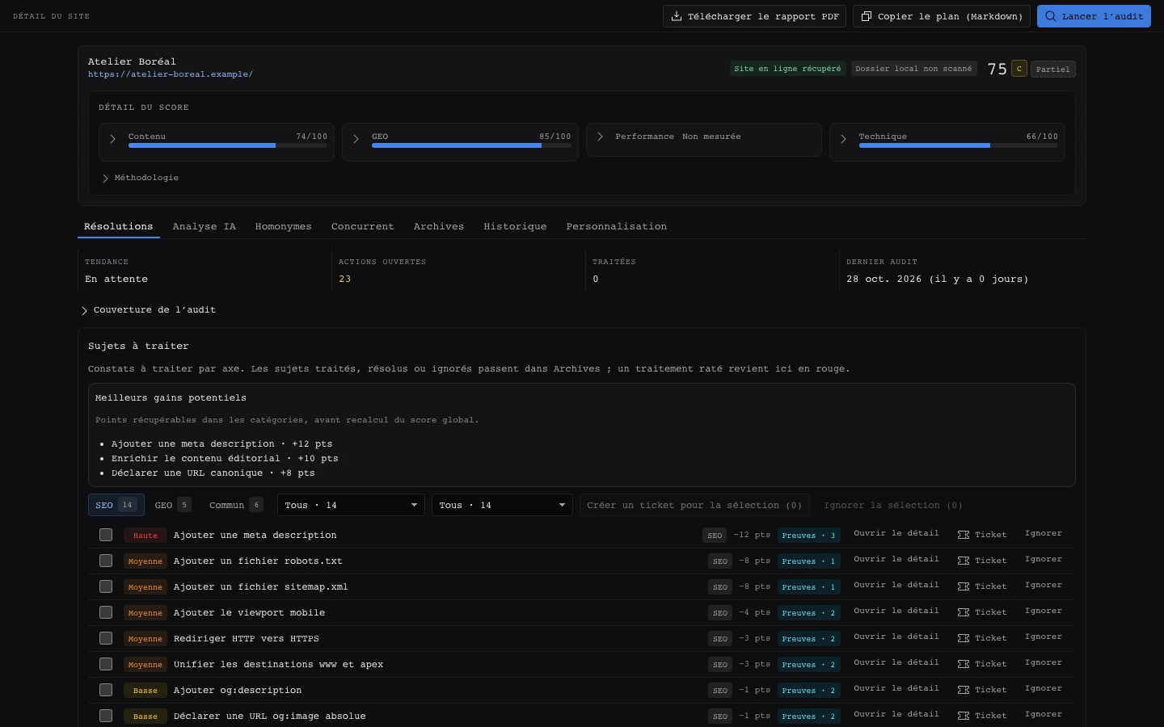Screen dimensions: 1164x727
Task: Open the first Tous · 14 dropdown
Action: [x=351, y=505]
